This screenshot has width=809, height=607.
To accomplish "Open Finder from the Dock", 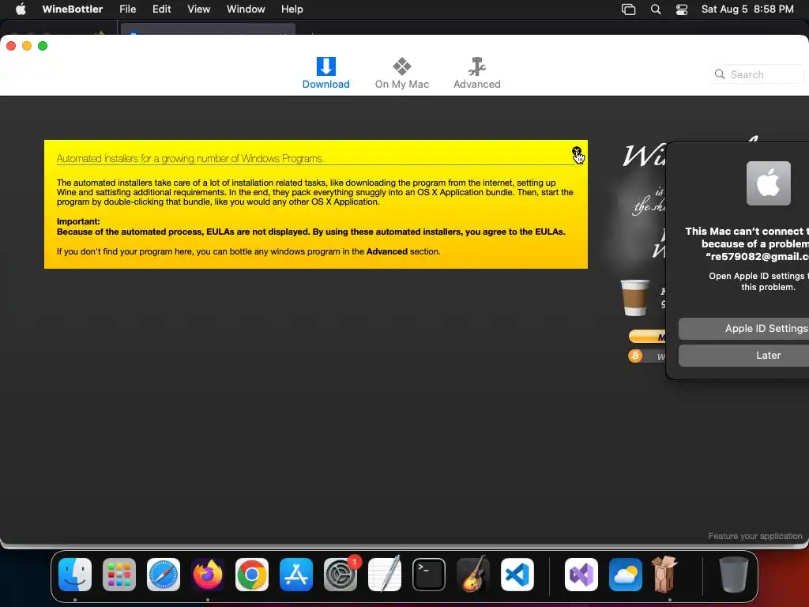I will tap(75, 574).
